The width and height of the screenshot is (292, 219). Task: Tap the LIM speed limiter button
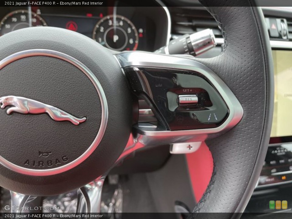click(159, 85)
